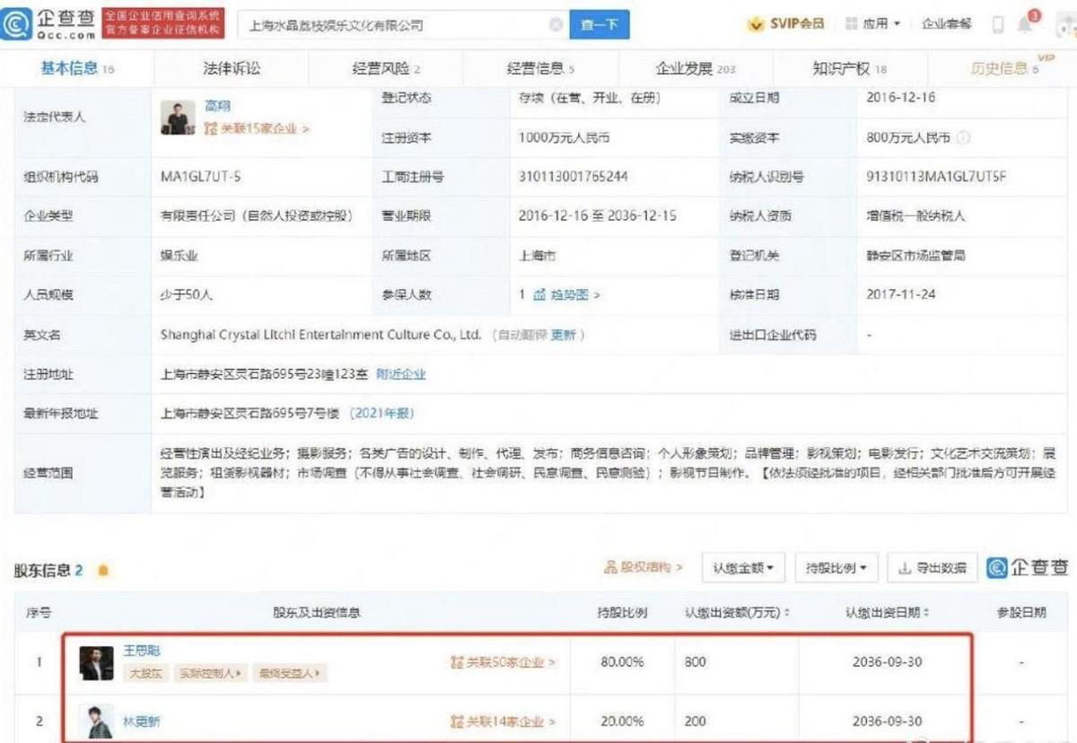Click 20.00% shareholding cell
1077x743 pixels.
(x=621, y=721)
